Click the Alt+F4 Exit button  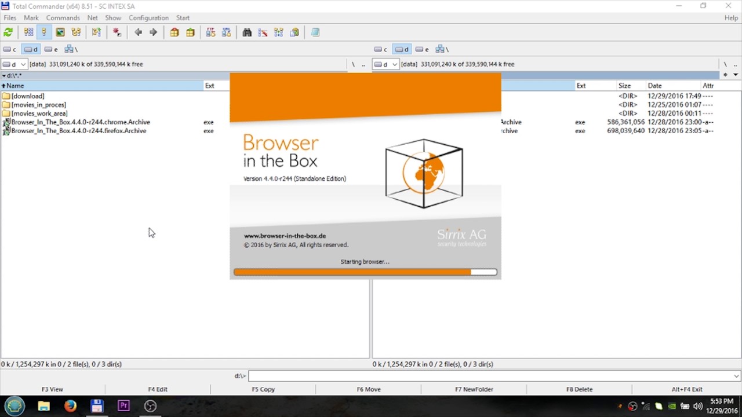tap(687, 389)
